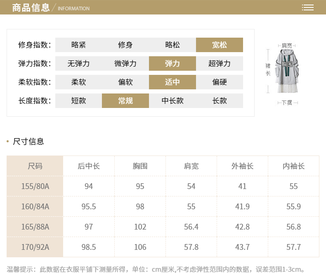The height and width of the screenshot is (273, 326).
Task: Select 微弹力 elasticity option
Action: coord(125,64)
